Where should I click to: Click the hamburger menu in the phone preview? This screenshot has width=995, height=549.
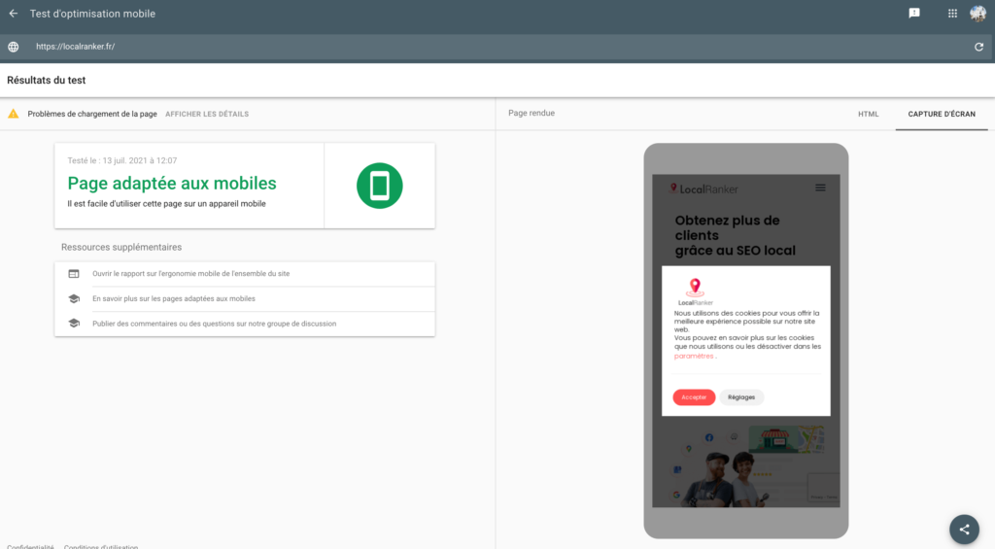pyautogui.click(x=820, y=188)
